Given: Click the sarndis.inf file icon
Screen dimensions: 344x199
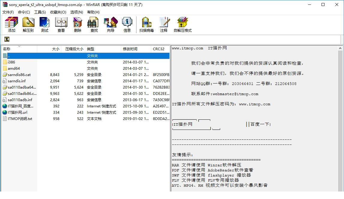Looking at the screenshot, I should click(5, 81).
